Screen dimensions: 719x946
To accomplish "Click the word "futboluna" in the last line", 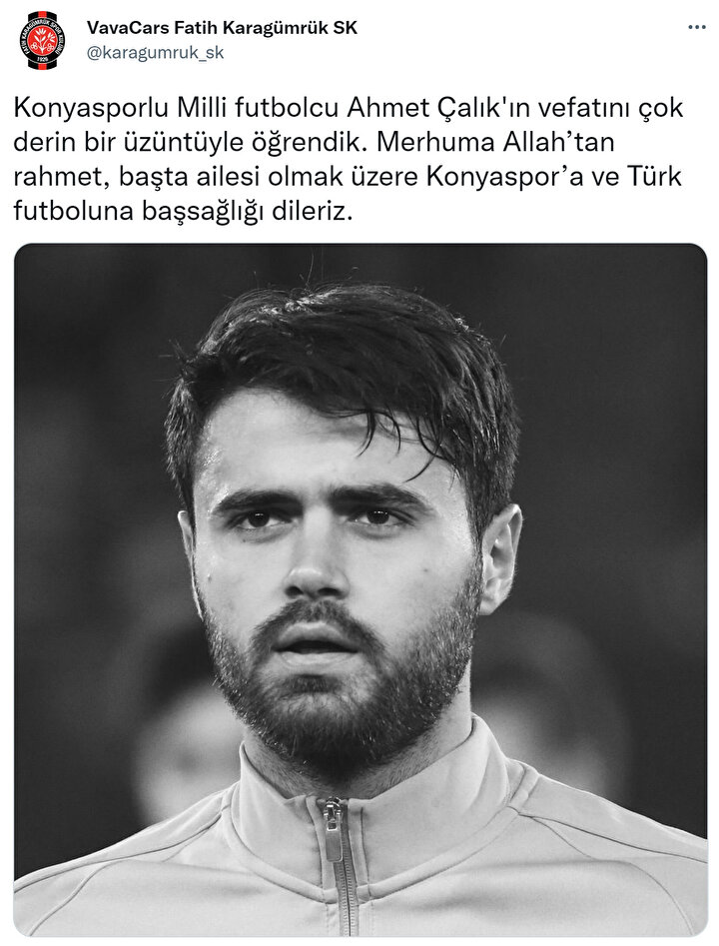I will (x=74, y=212).
